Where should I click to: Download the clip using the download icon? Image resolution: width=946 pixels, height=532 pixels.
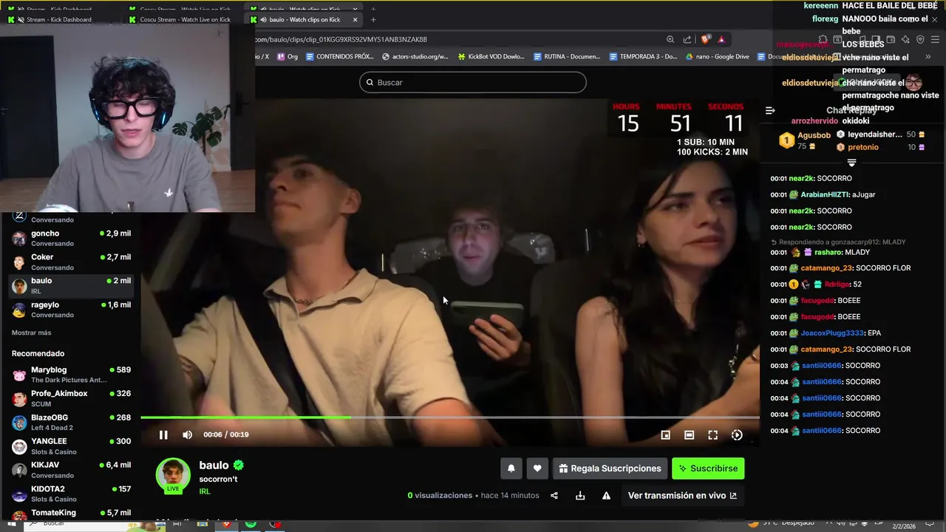580,496
